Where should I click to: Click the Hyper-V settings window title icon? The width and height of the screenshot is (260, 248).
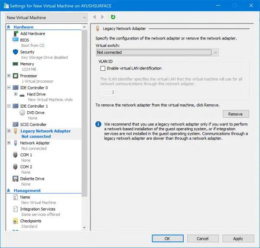pyautogui.click(x=6, y=6)
